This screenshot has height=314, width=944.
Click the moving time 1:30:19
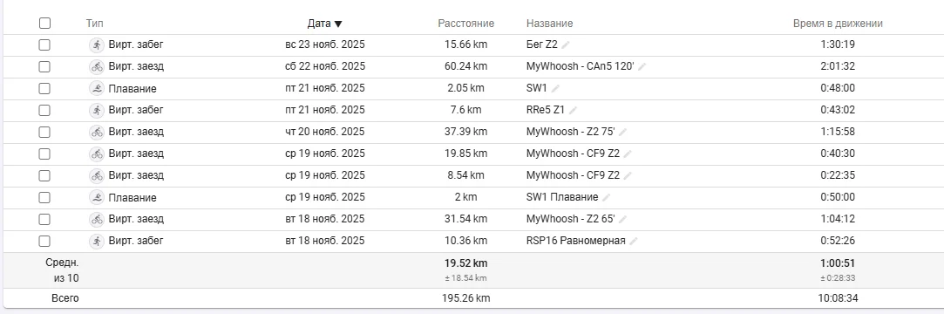(x=838, y=44)
